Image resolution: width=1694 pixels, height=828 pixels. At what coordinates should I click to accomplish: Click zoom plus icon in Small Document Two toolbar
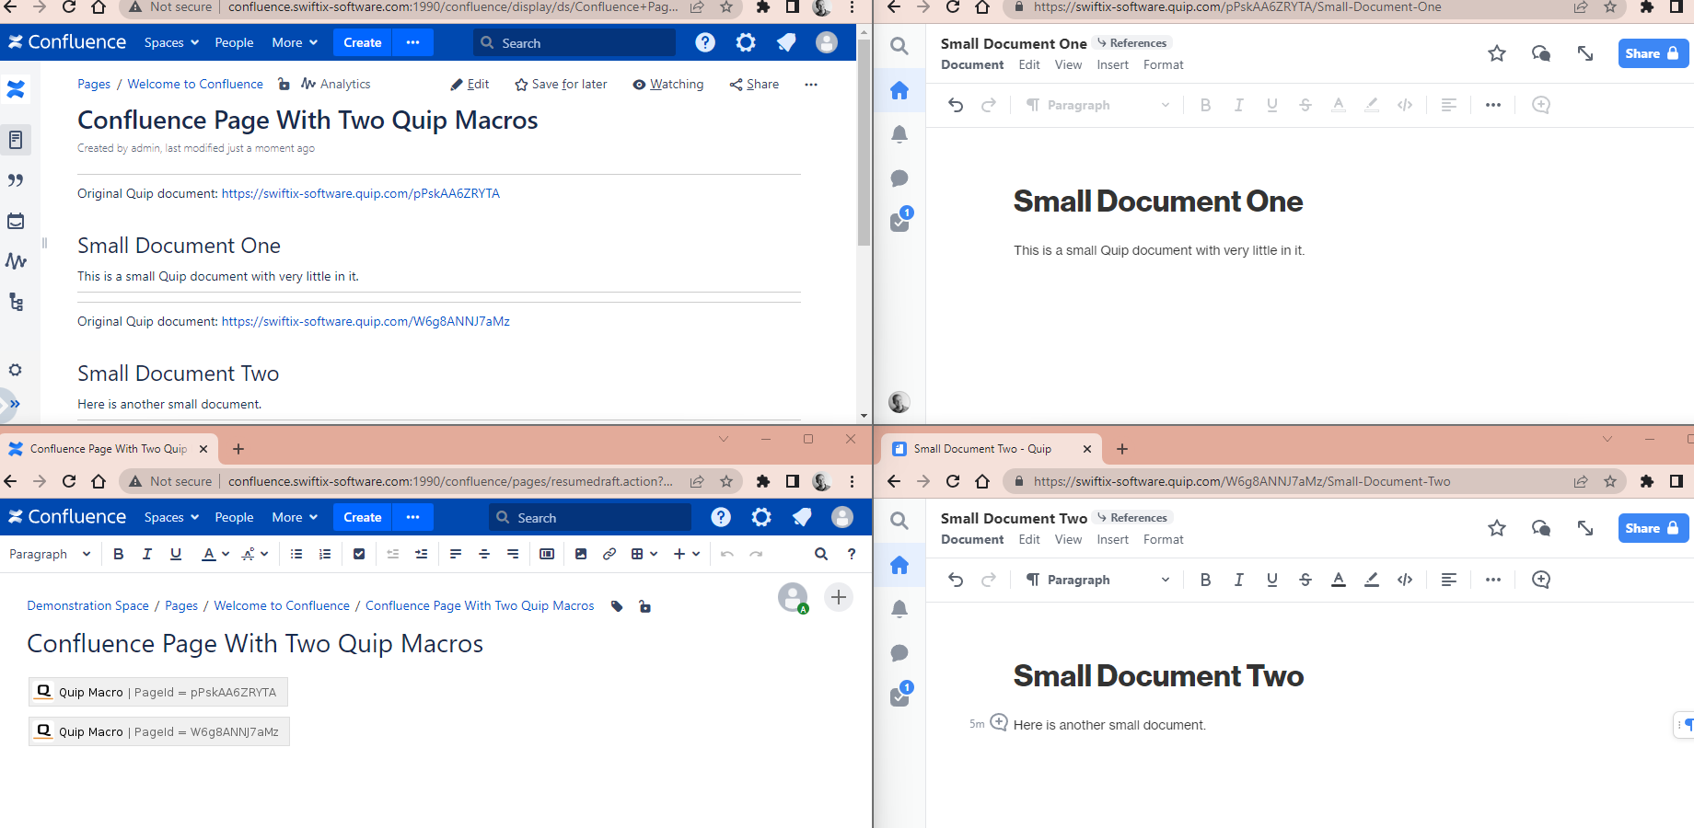pyautogui.click(x=1541, y=580)
